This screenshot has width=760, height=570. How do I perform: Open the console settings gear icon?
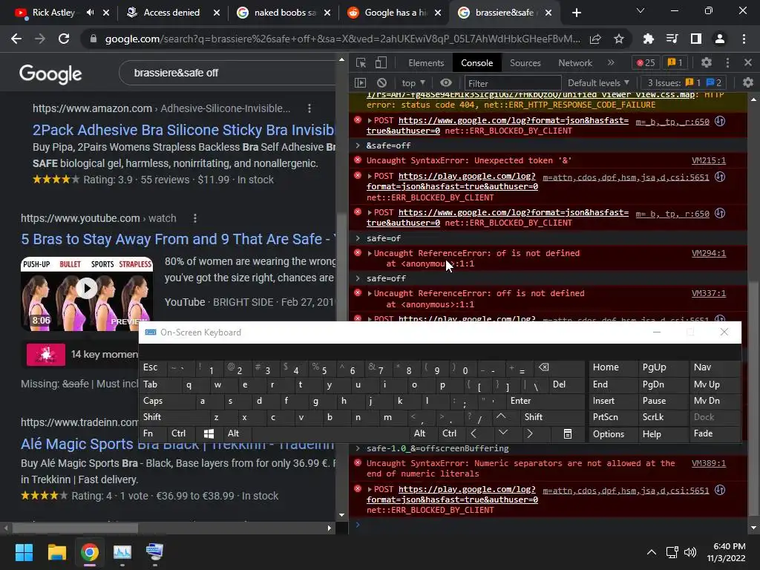[748, 83]
